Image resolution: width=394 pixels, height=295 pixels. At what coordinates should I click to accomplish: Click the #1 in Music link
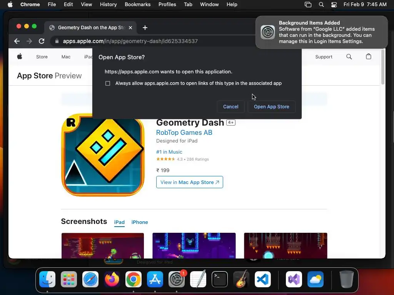pyautogui.click(x=169, y=152)
